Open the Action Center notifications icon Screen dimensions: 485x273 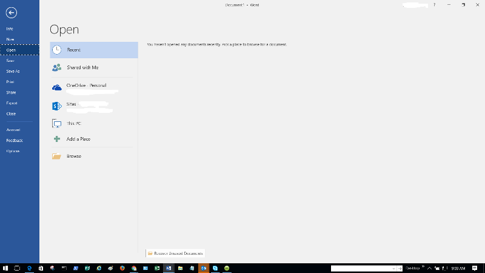[475, 268]
